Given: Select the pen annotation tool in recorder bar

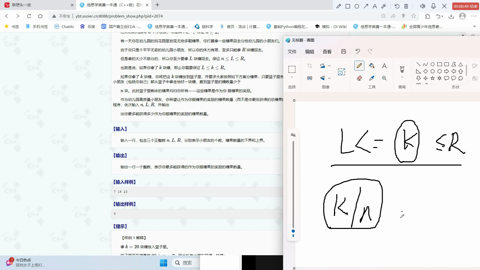Looking at the screenshot, I should tap(339, 6).
